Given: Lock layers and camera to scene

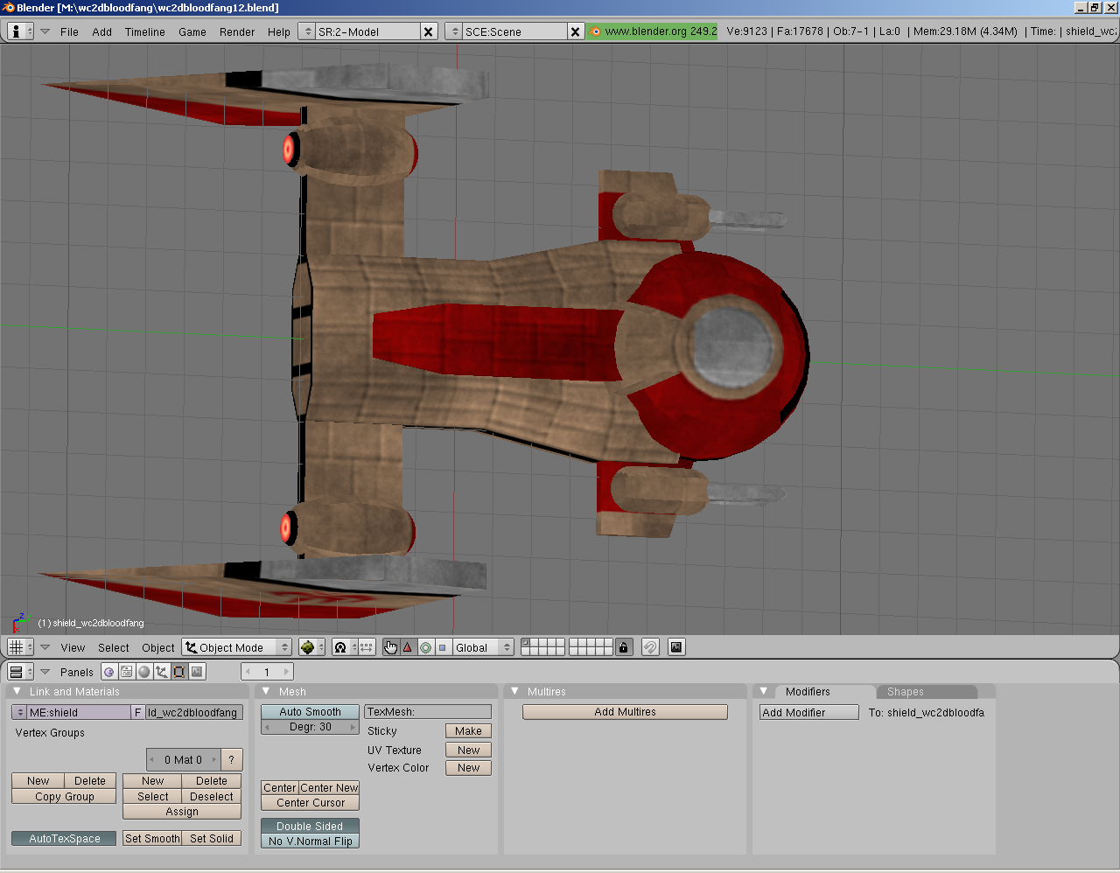Looking at the screenshot, I should (x=623, y=647).
